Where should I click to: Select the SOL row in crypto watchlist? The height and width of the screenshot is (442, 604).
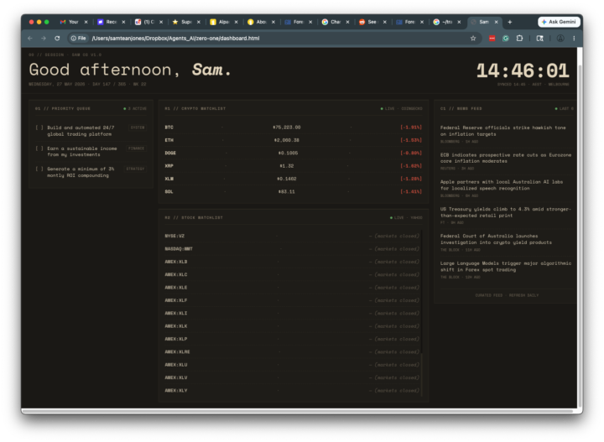293,191
